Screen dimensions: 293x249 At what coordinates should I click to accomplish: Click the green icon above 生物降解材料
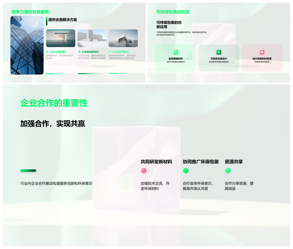(175, 52)
